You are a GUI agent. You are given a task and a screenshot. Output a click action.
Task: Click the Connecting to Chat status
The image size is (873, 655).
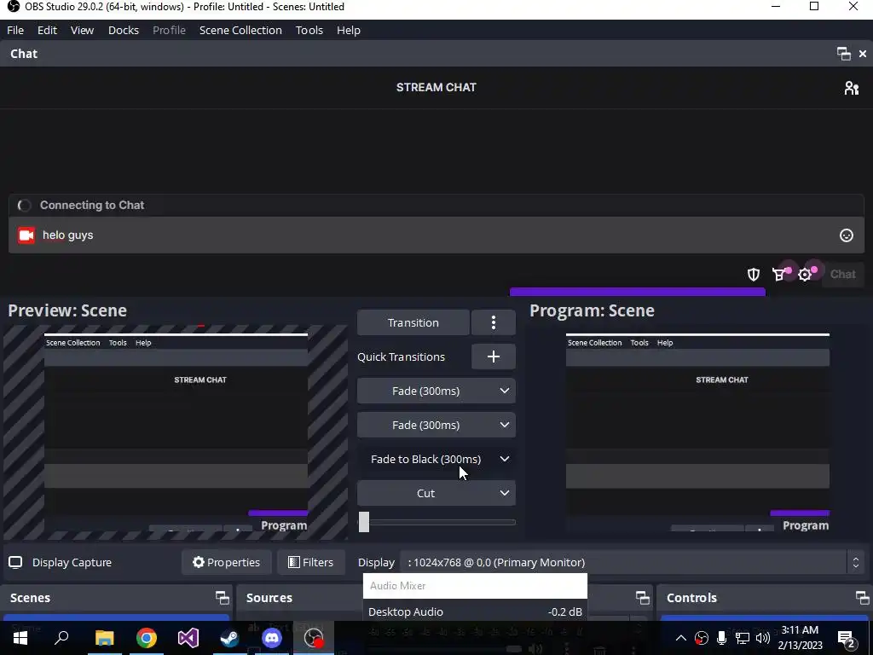click(x=92, y=205)
